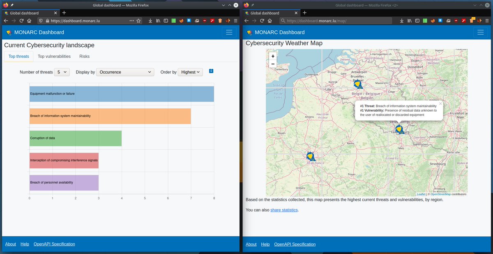
Task: Bookmark the dashboard.monarc.lu page with star
Action: 138,21
